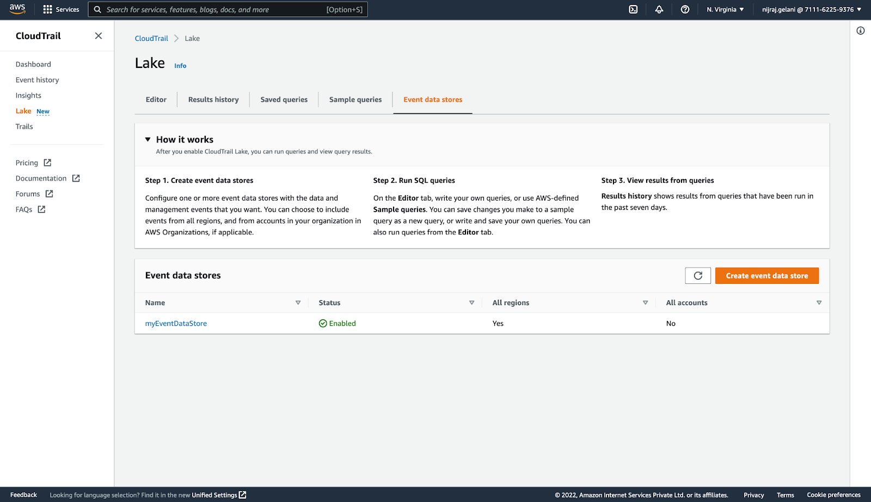
Task: Switch to the Editor tab
Action: click(156, 100)
